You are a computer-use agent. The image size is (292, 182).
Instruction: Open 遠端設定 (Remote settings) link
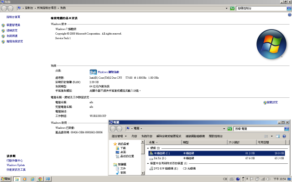[12, 30]
